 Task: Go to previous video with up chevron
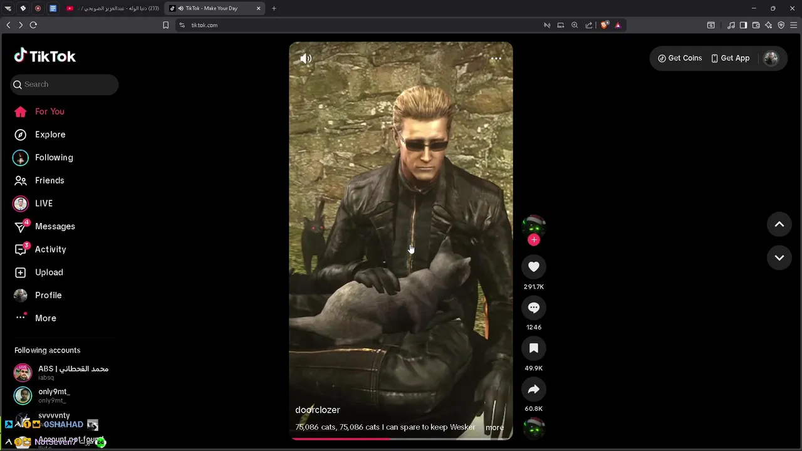[779, 224]
